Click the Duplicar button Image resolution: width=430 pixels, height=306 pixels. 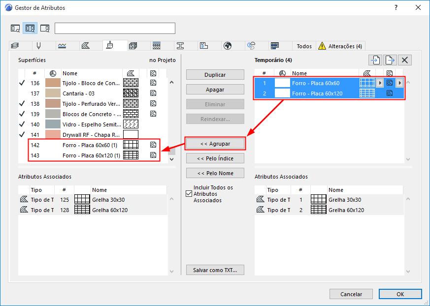215,74
